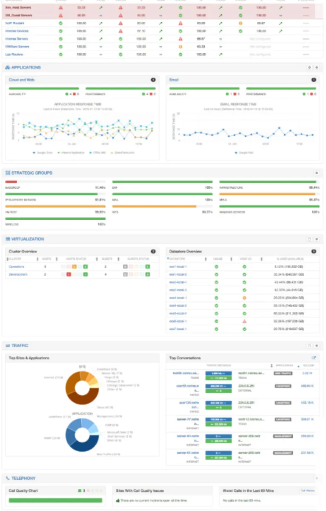The width and height of the screenshot is (326, 511).
Task: Sort Datastores Overview by Datastore column header
Action: click(x=177, y=258)
